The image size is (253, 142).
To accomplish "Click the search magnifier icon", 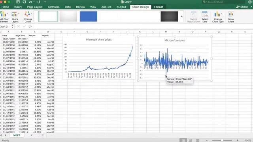I will pos(204,2).
